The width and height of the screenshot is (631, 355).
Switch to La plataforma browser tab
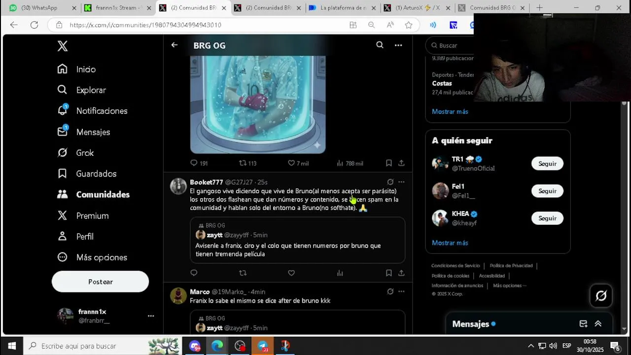(343, 8)
